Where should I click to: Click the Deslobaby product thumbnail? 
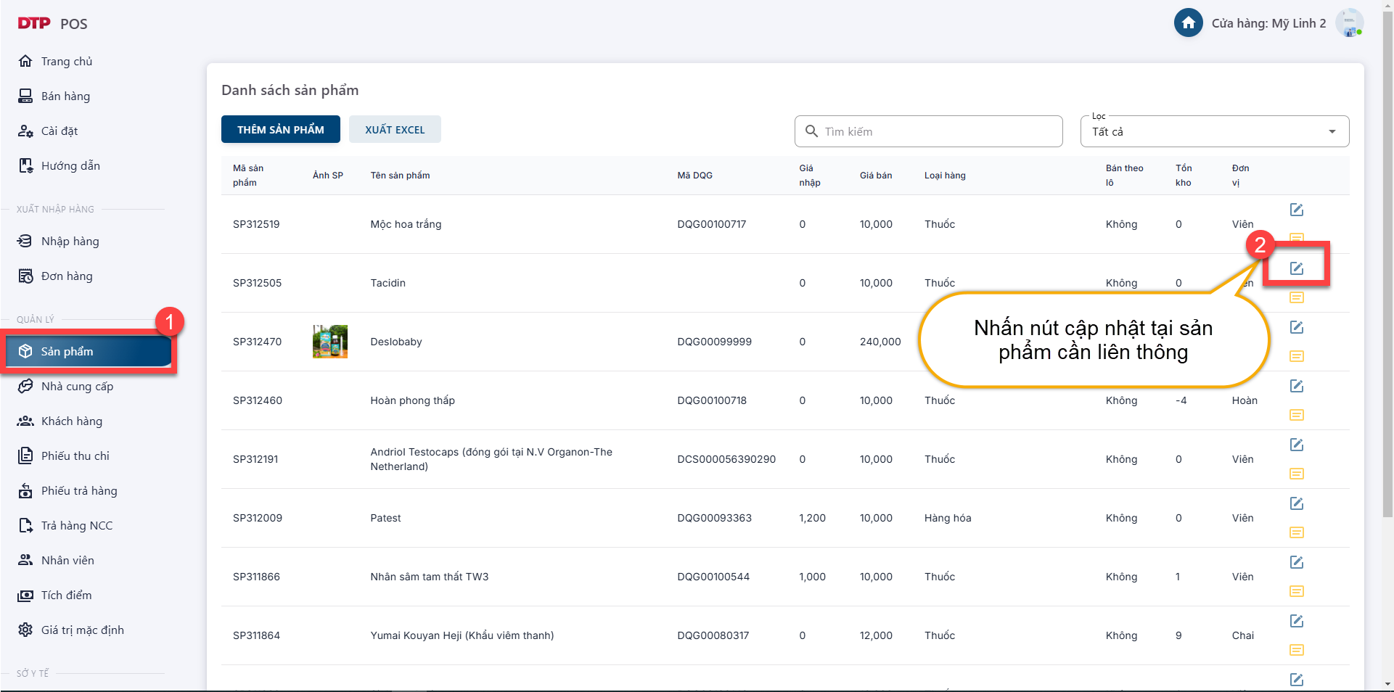tap(330, 342)
